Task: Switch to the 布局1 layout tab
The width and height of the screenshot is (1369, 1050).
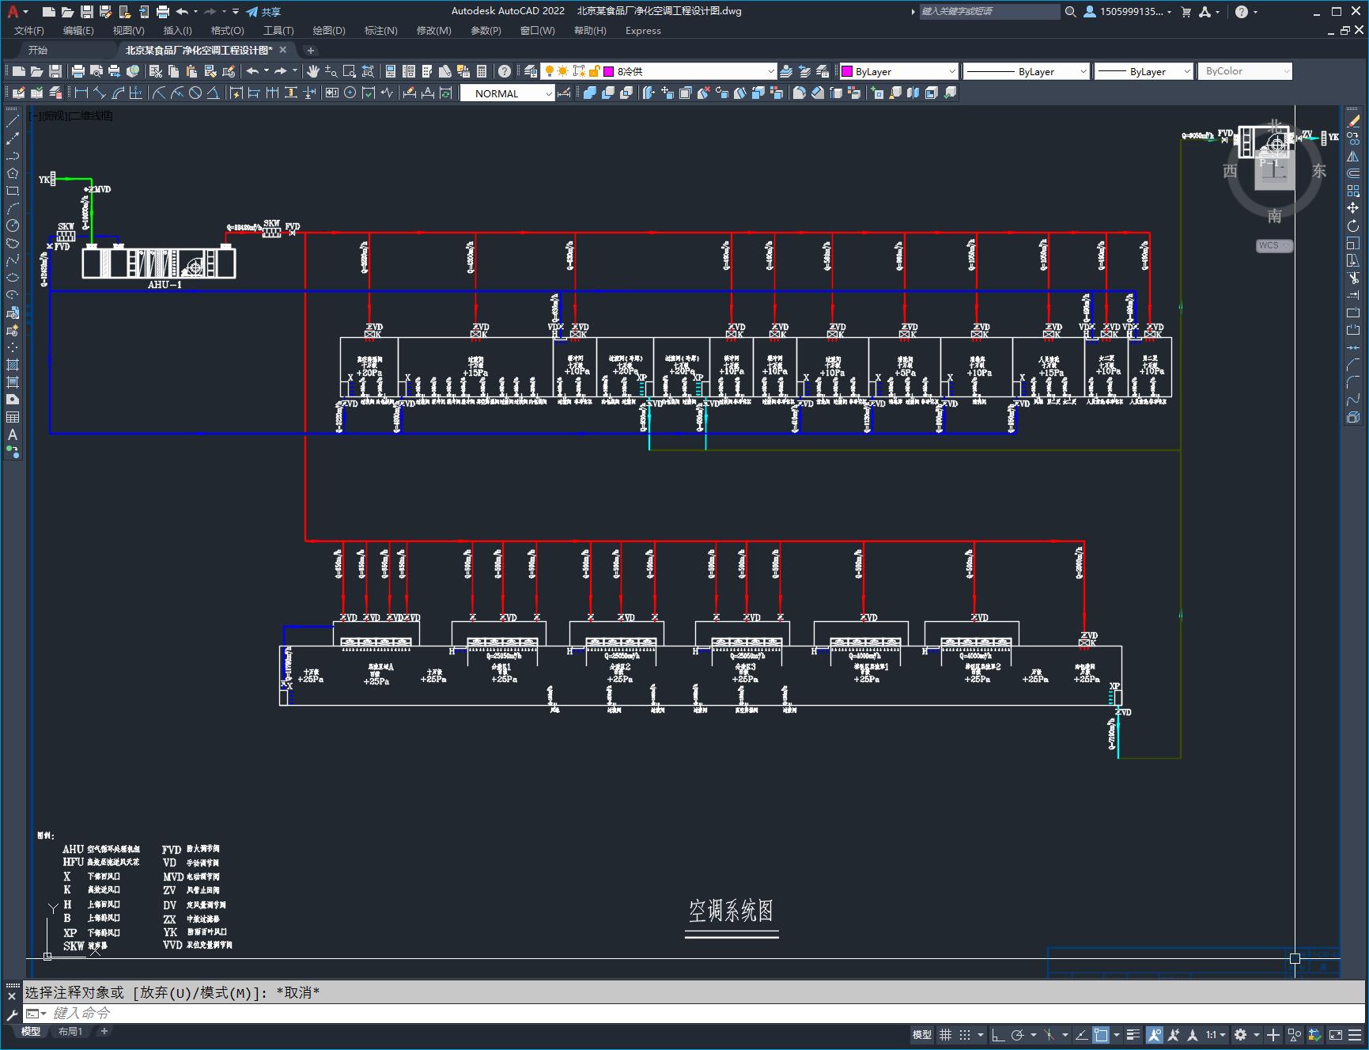Action: point(70,1031)
